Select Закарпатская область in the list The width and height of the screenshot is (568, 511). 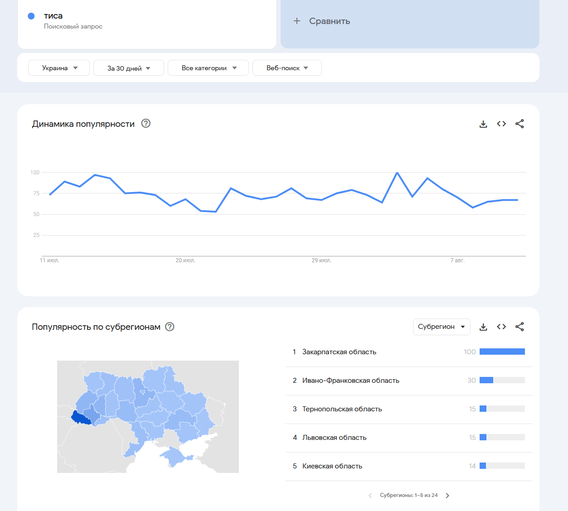point(339,352)
